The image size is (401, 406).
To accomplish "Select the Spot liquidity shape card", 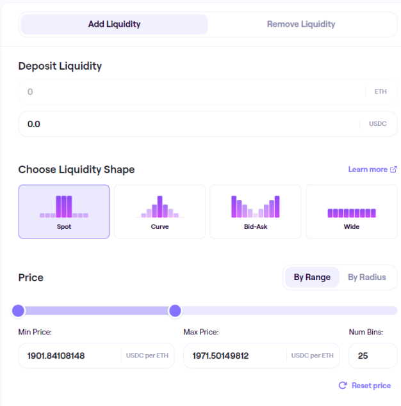I will coord(64,212).
